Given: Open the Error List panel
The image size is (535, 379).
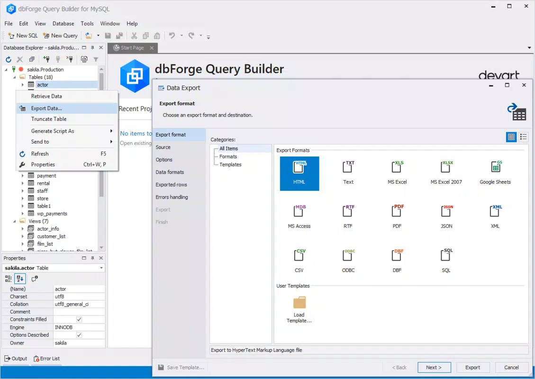Looking at the screenshot, I should pyautogui.click(x=47, y=359).
